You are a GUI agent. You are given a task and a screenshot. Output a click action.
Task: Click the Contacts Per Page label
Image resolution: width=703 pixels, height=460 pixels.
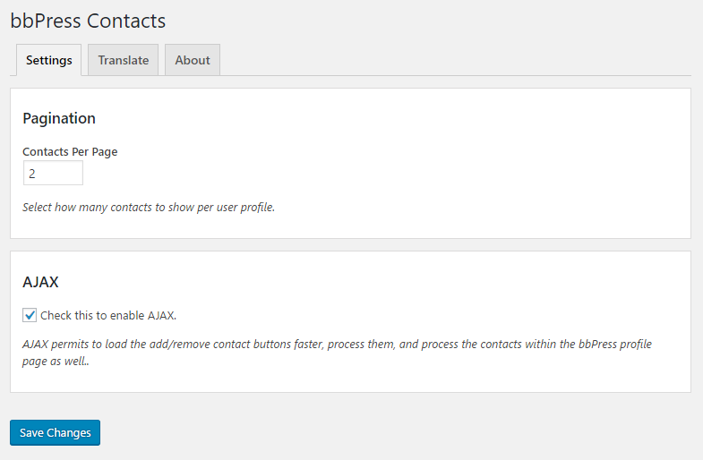[70, 151]
